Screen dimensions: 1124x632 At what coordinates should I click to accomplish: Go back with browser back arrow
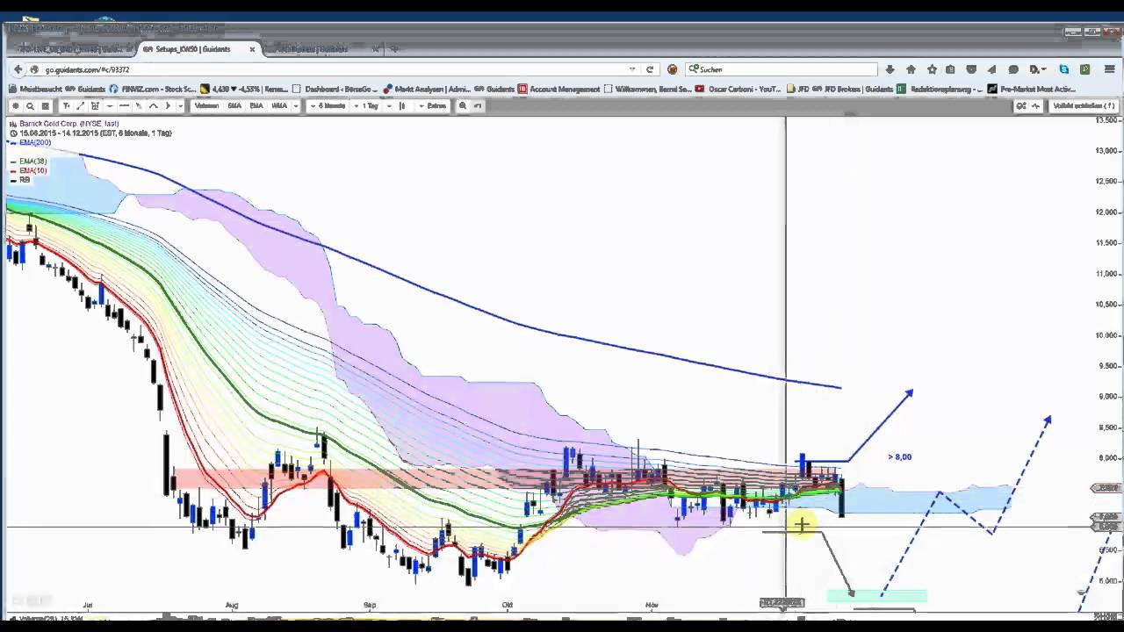tap(18, 69)
